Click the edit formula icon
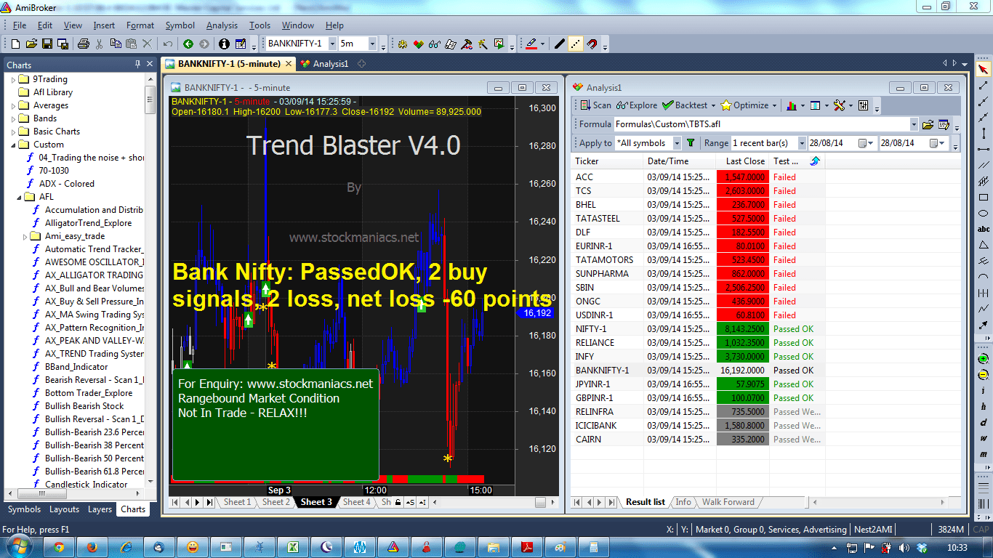The image size is (993, 558). (x=944, y=124)
